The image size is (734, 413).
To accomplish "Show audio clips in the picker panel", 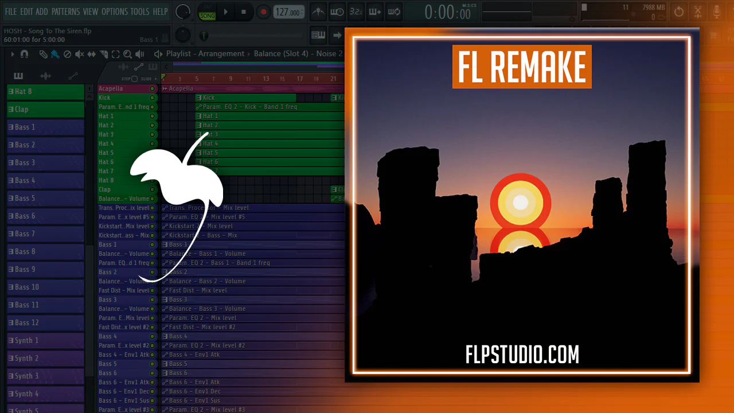I will [45, 76].
